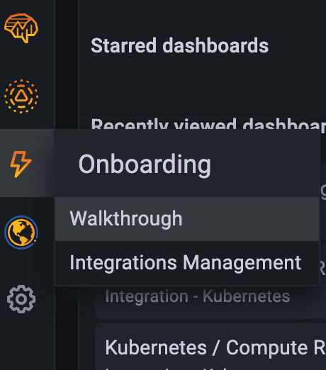This screenshot has width=326, height=370.
Task: Click the Starred dashboards heading
Action: pos(179,45)
